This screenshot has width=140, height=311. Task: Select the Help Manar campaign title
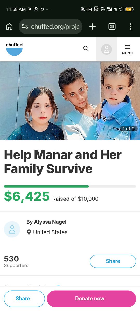[63, 162]
